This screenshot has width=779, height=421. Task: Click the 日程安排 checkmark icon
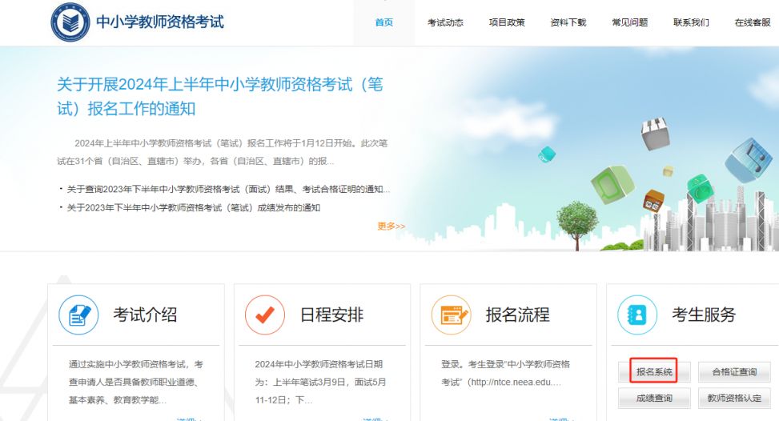click(265, 315)
